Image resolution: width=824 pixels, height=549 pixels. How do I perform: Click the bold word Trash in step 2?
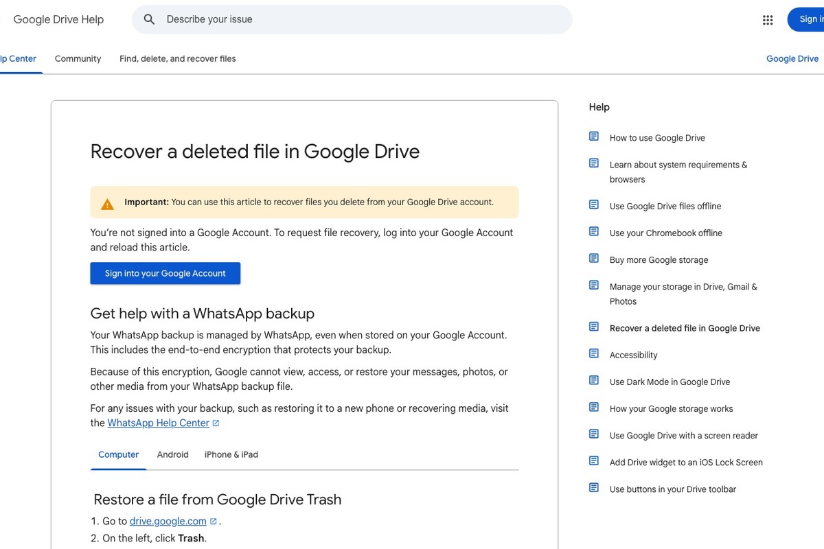(191, 538)
